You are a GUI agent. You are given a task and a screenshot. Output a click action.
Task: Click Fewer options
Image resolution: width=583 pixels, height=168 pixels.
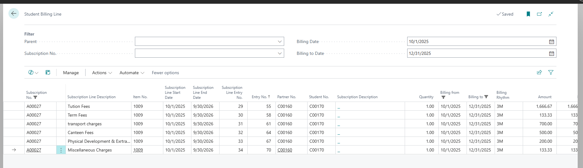(x=165, y=73)
